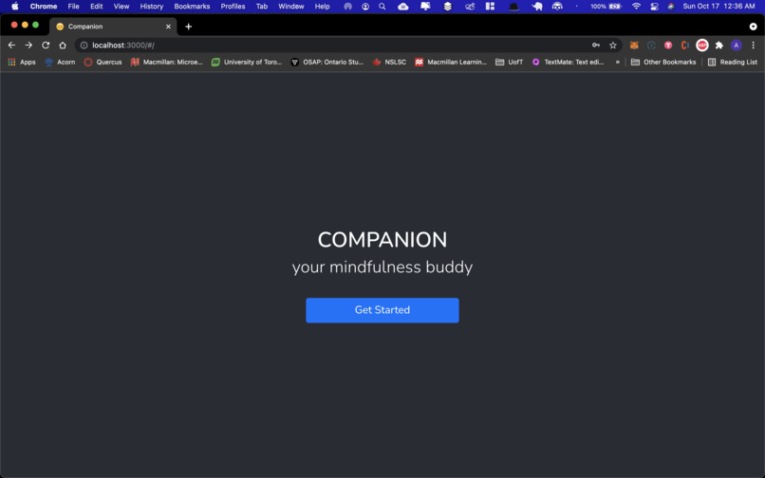Open the date and time clock
This screenshot has height=478, width=765.
718,7
